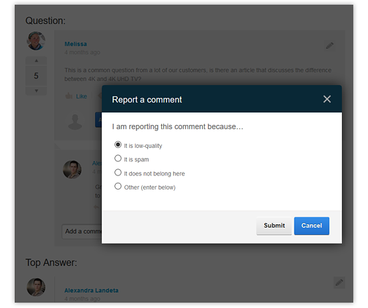368x308 pixels.
Task: Click the generic silhouette user avatar
Action: [75, 122]
